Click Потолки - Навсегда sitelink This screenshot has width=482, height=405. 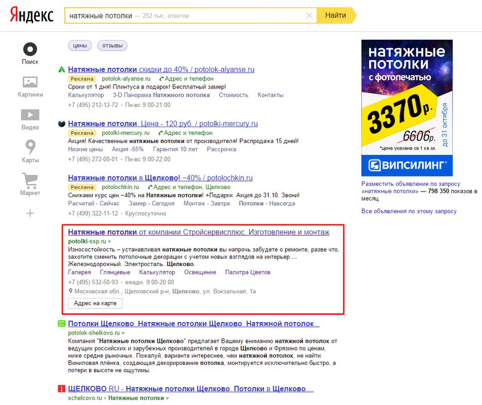267,203
